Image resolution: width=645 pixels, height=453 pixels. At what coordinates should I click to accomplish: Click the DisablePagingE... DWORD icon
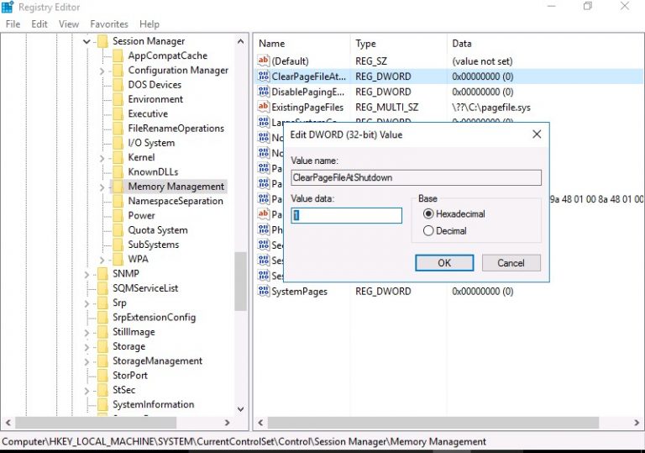click(263, 92)
